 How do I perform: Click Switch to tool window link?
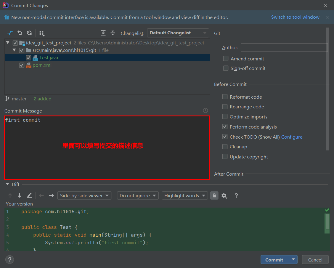coord(295,17)
